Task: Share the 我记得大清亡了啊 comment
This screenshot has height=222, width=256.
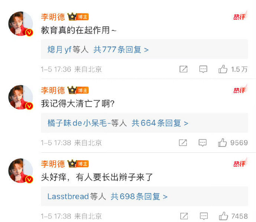Action: (x=183, y=143)
